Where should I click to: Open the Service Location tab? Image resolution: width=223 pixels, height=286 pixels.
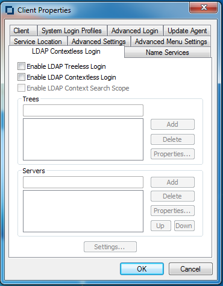pyautogui.click(x=38, y=42)
